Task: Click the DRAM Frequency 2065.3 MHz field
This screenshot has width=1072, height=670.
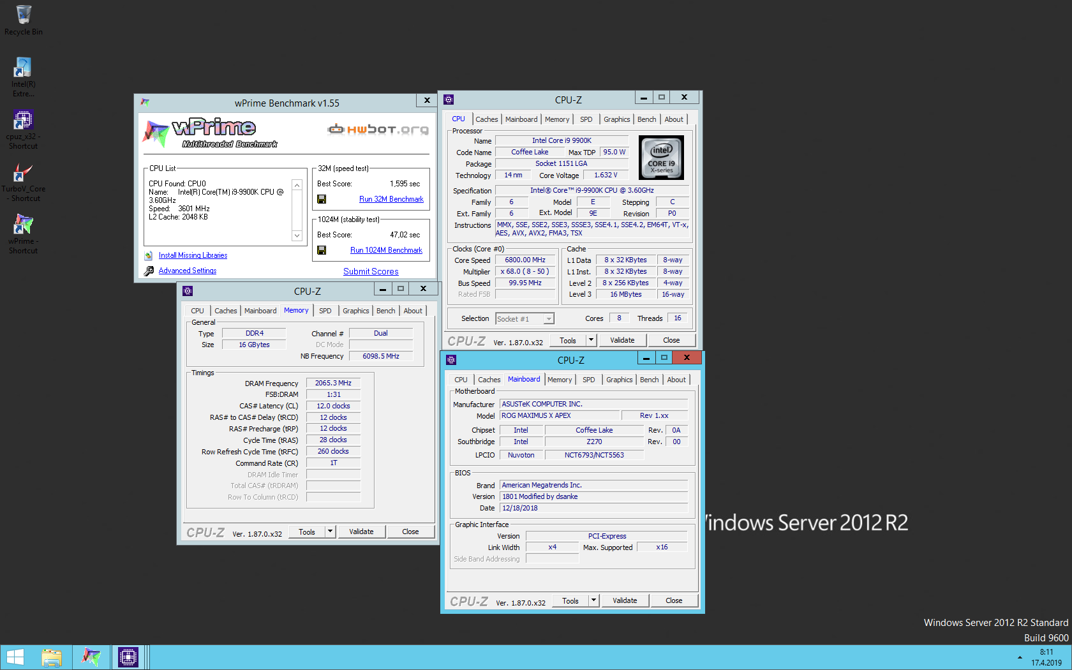Action: pos(333,383)
